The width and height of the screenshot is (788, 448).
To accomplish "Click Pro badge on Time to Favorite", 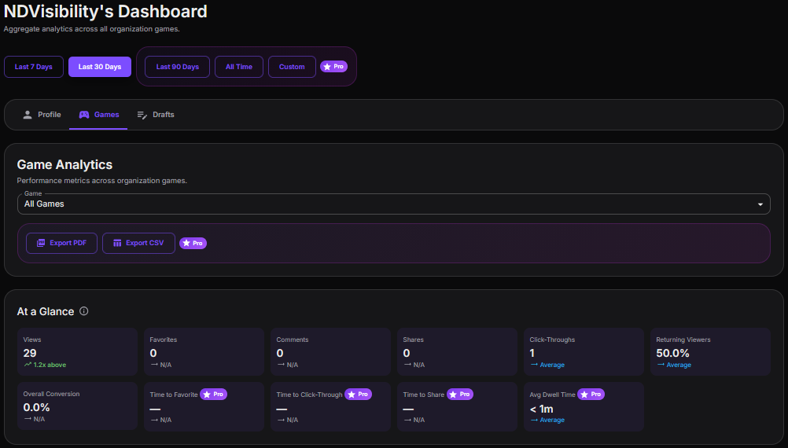I will (214, 395).
